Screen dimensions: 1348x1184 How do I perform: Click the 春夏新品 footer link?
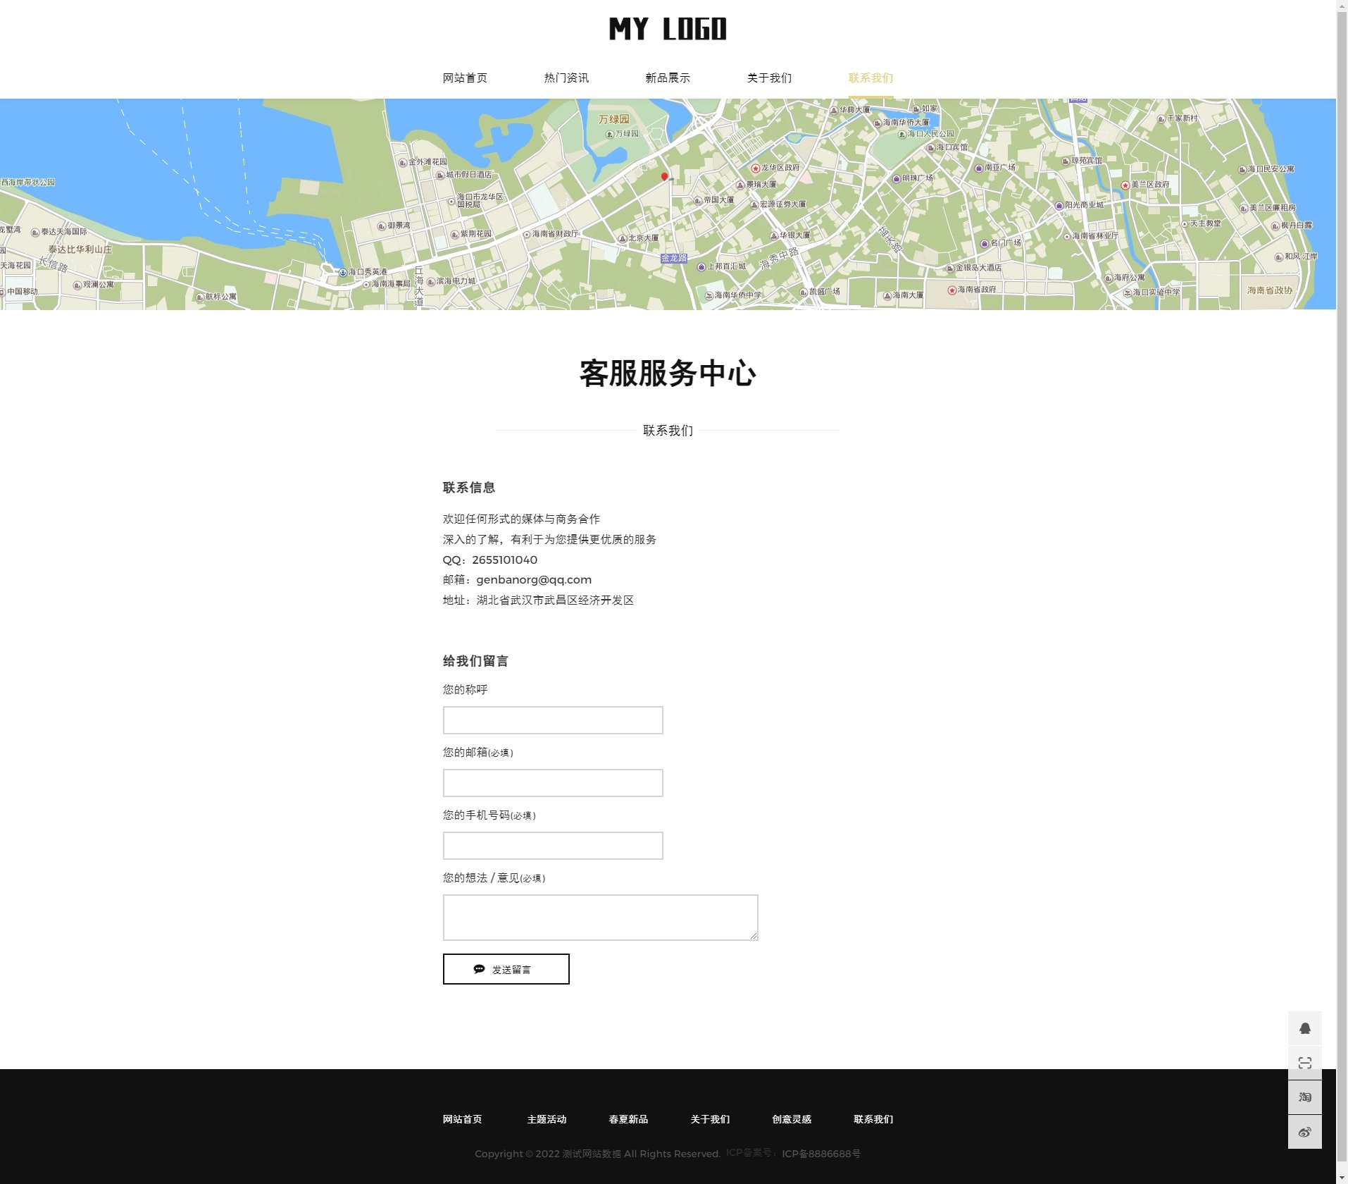pos(629,1119)
